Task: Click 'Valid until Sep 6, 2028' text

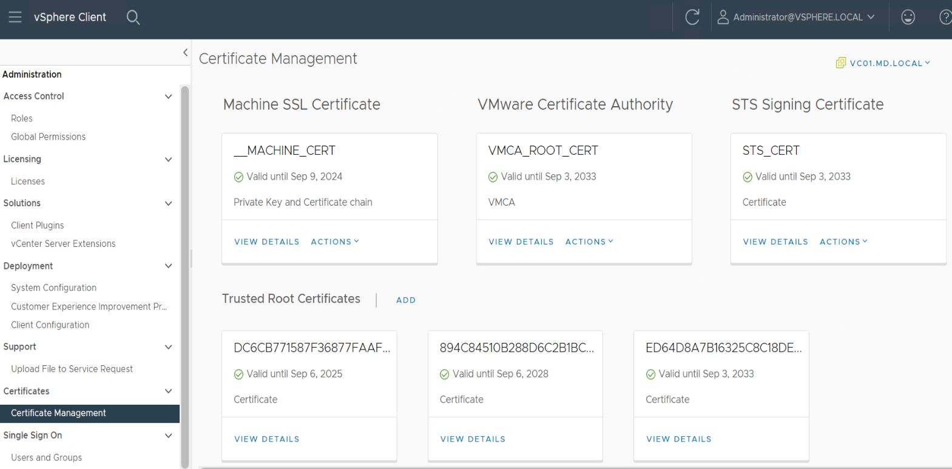Action: (500, 374)
